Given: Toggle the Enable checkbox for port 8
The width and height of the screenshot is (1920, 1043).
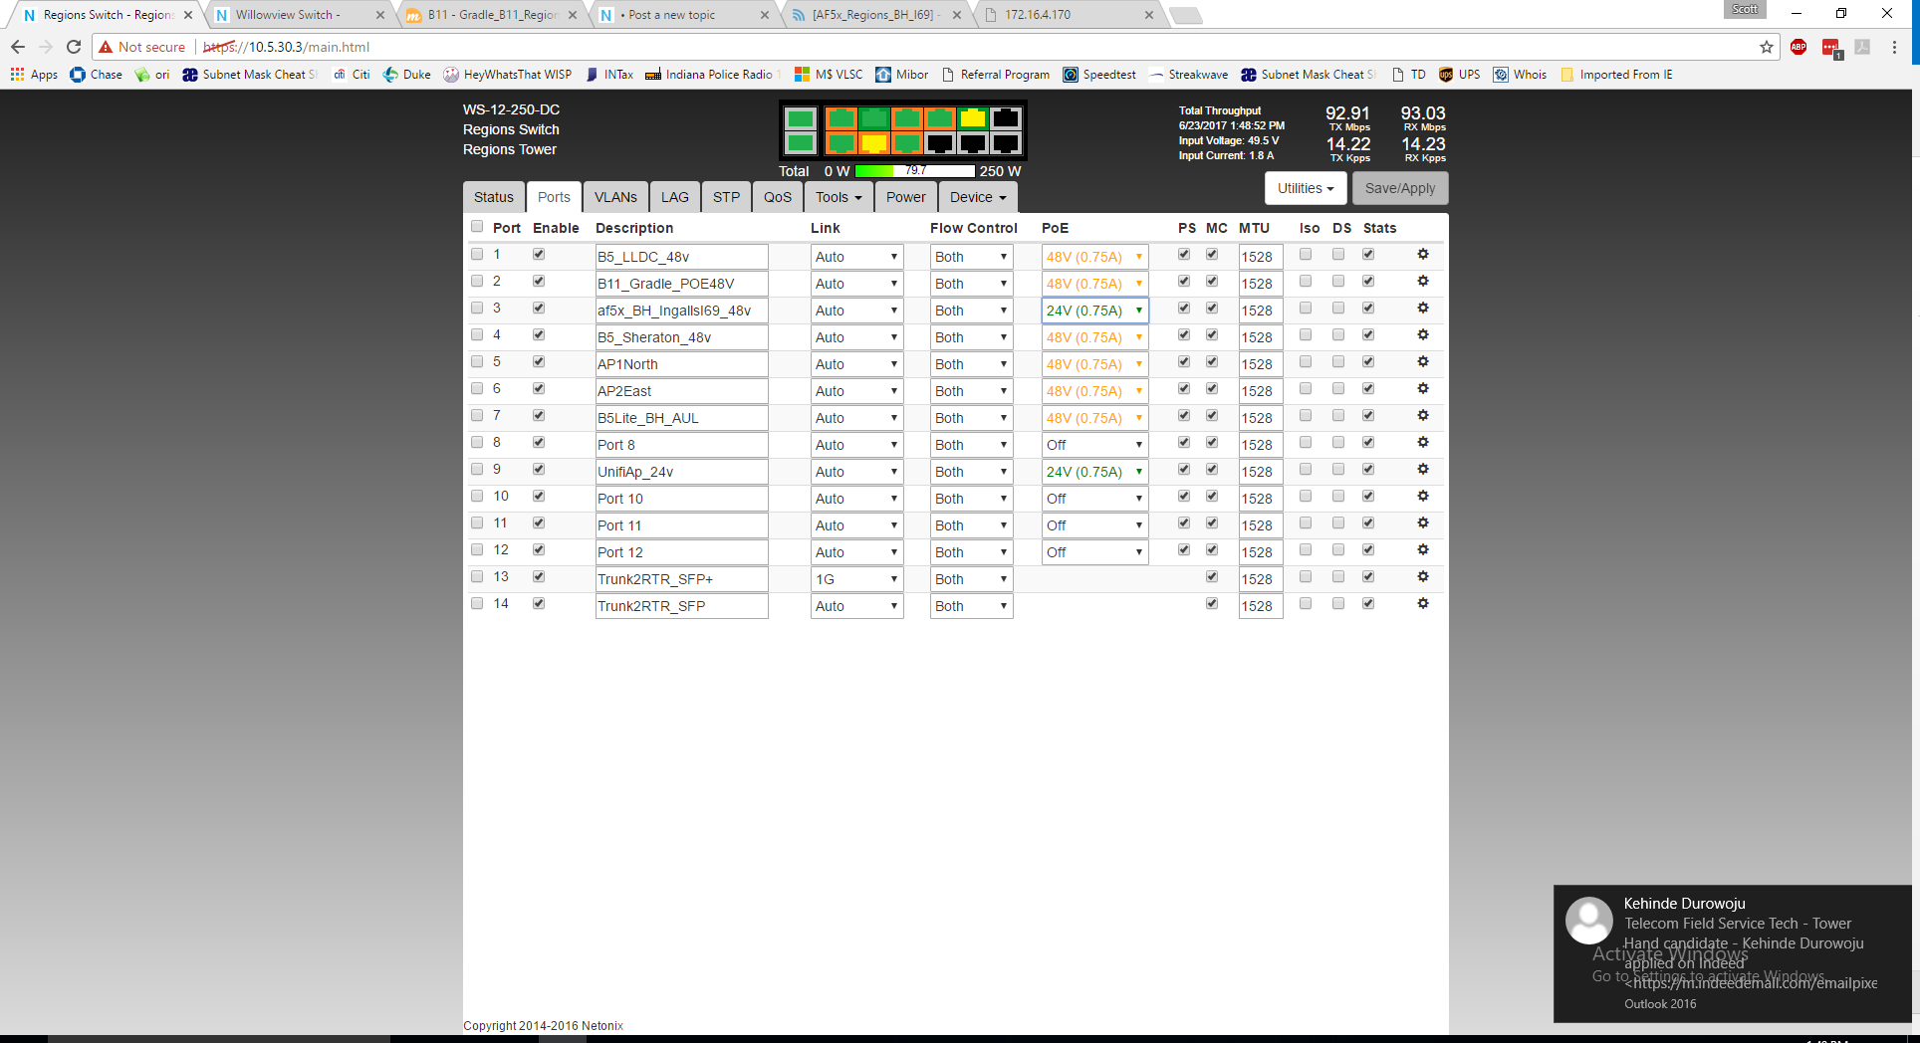Looking at the screenshot, I should [x=539, y=443].
